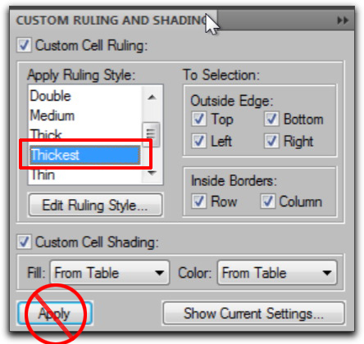
Task: Toggle Custom Cell Shading checkbox
Action: click(24, 242)
